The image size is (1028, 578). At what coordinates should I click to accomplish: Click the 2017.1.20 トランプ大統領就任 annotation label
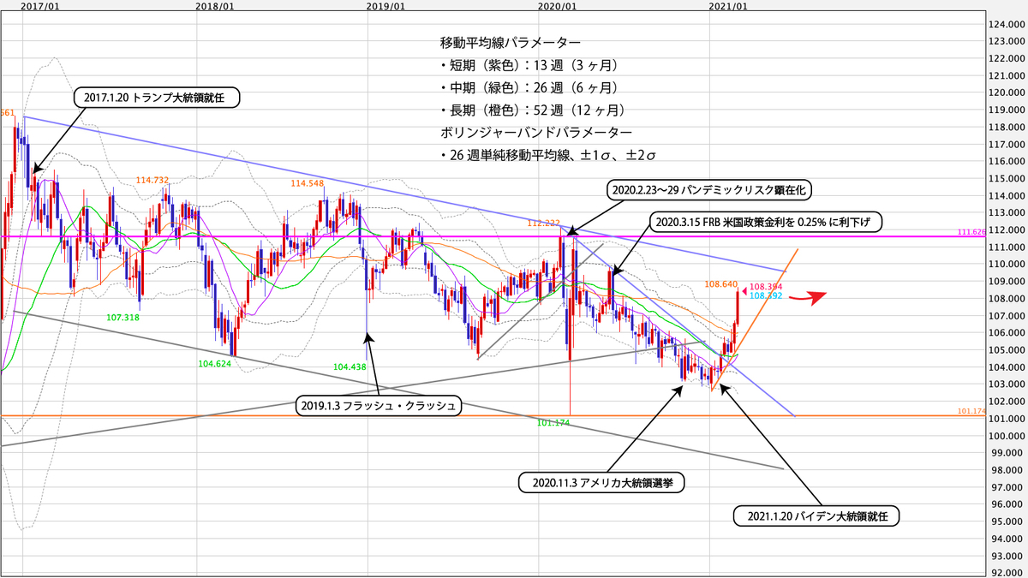click(158, 97)
